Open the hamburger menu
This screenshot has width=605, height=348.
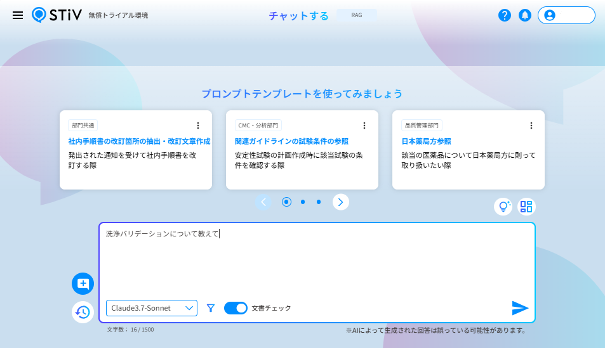pos(18,15)
